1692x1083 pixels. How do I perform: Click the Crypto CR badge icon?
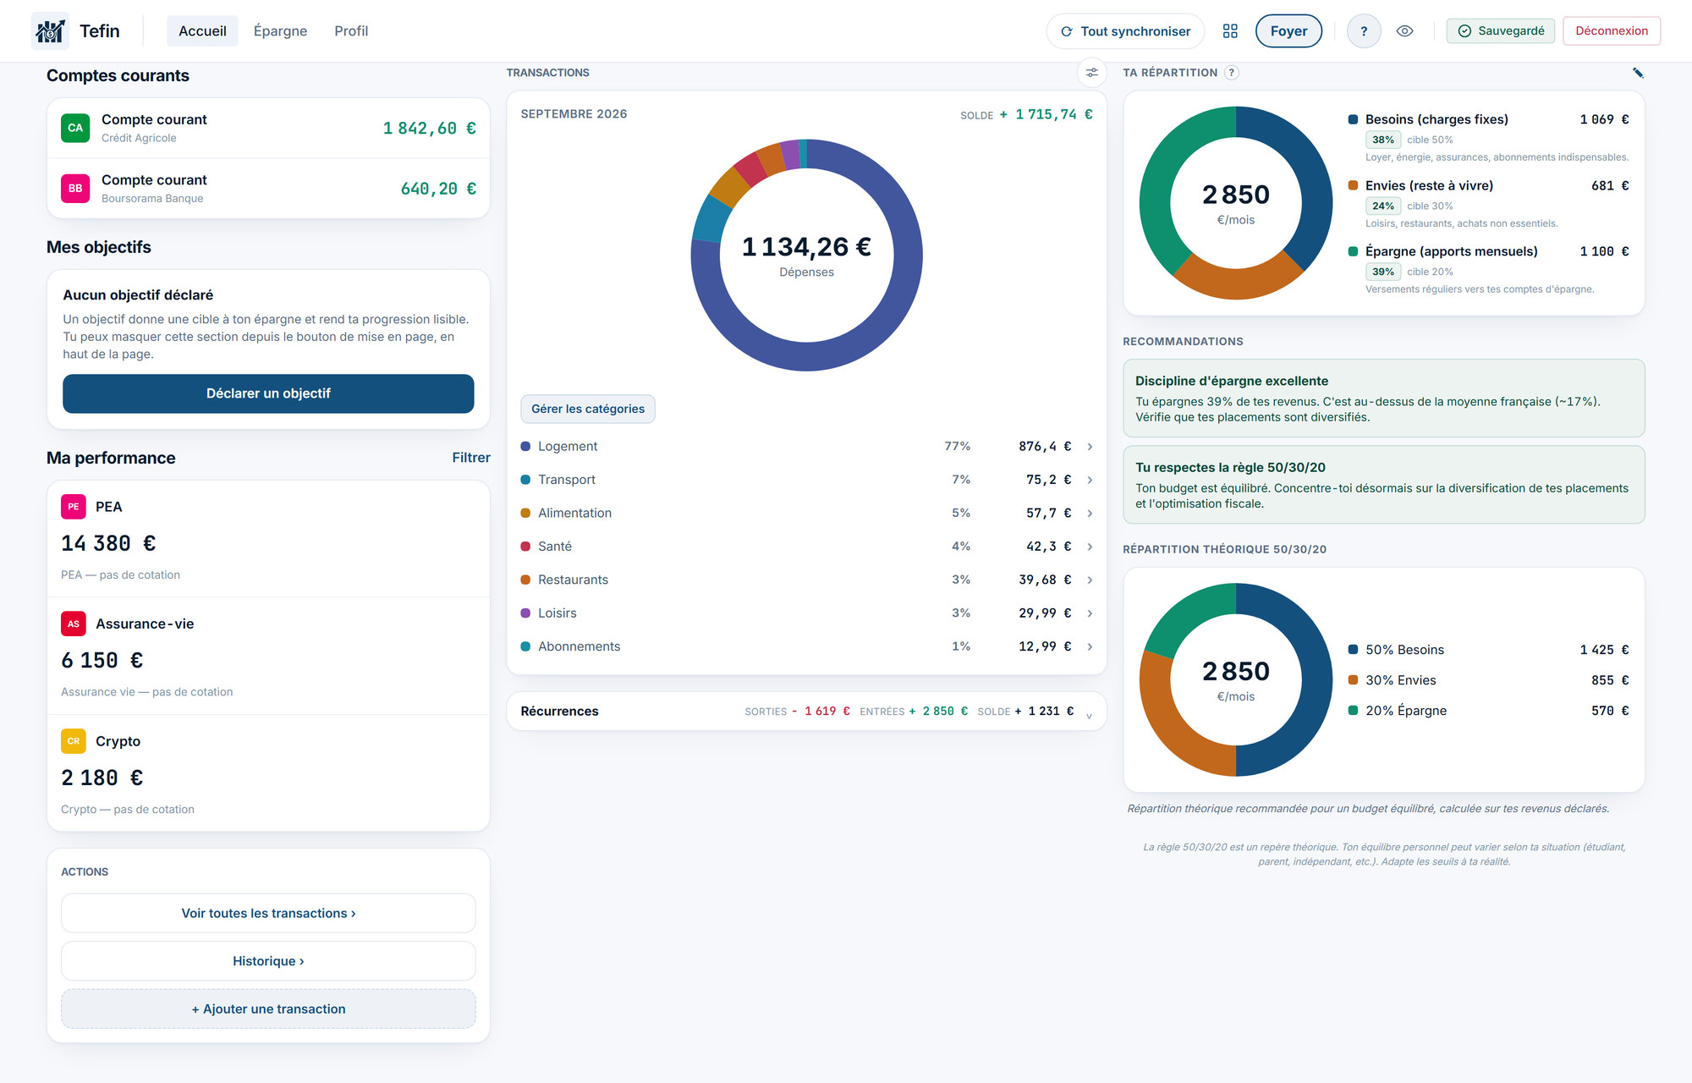pyautogui.click(x=74, y=741)
